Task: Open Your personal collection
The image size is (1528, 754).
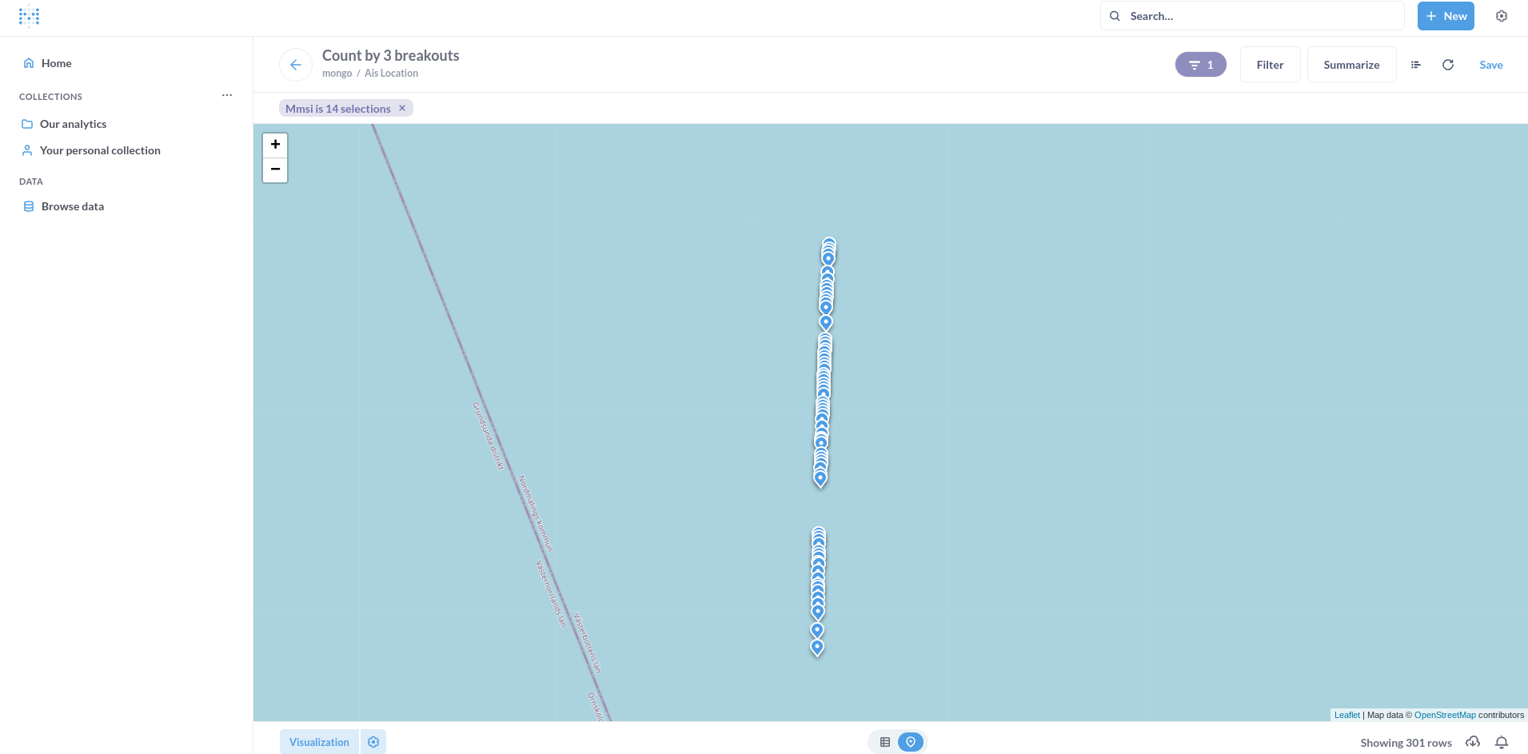Action: (100, 150)
